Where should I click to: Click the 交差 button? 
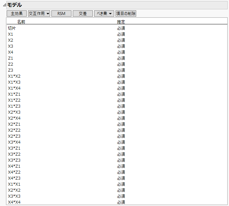coord(83,14)
